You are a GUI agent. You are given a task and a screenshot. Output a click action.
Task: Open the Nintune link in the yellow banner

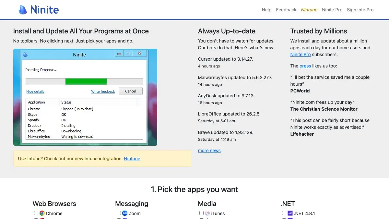point(132,159)
